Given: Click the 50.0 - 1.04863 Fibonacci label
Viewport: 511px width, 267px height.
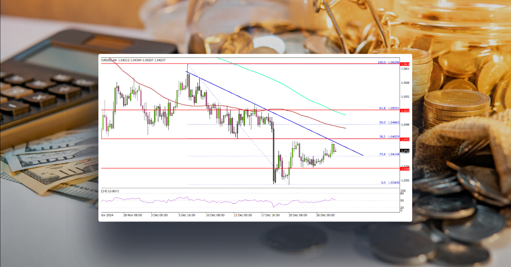Looking at the screenshot, I should (388, 123).
